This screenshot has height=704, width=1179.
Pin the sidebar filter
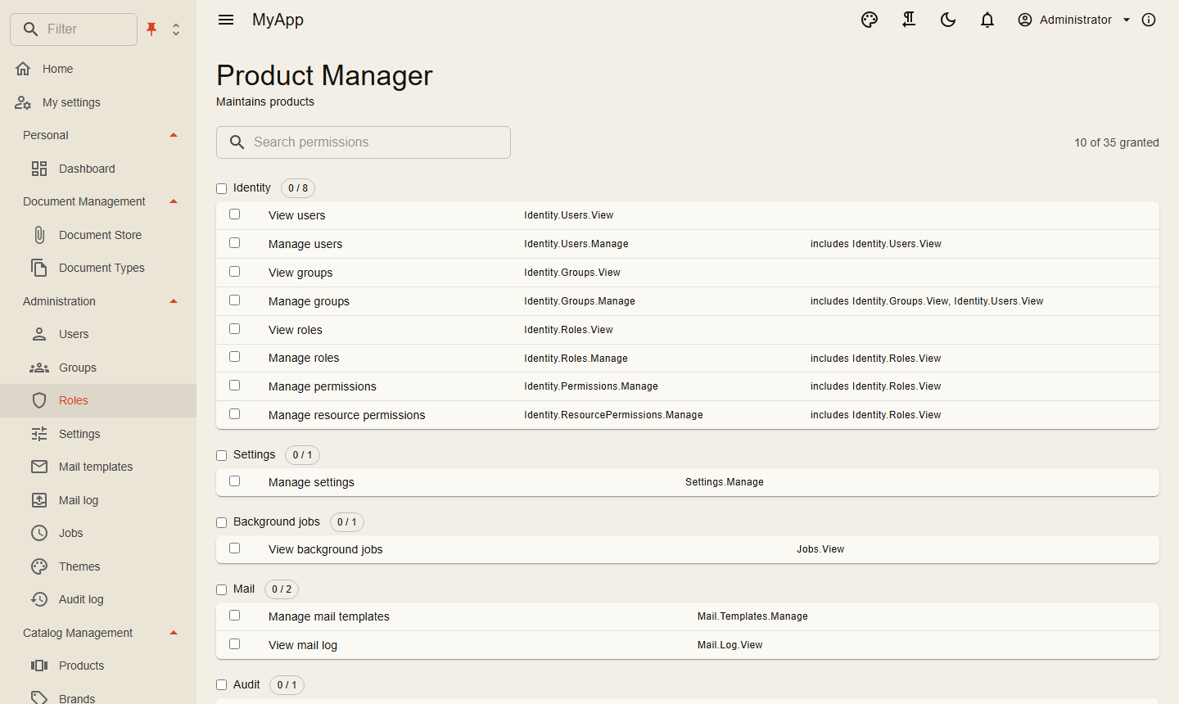151,29
